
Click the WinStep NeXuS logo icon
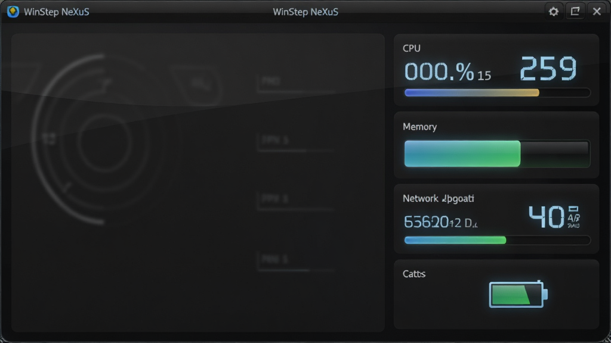pyautogui.click(x=13, y=12)
